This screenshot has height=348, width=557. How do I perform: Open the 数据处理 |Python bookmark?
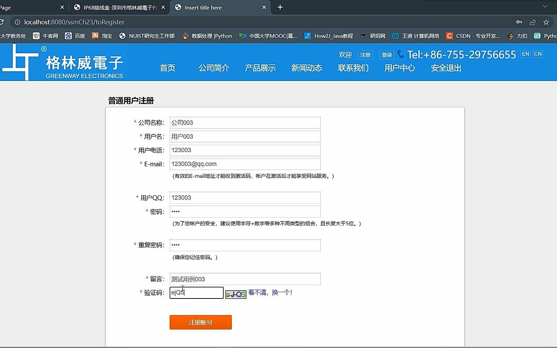click(x=207, y=36)
